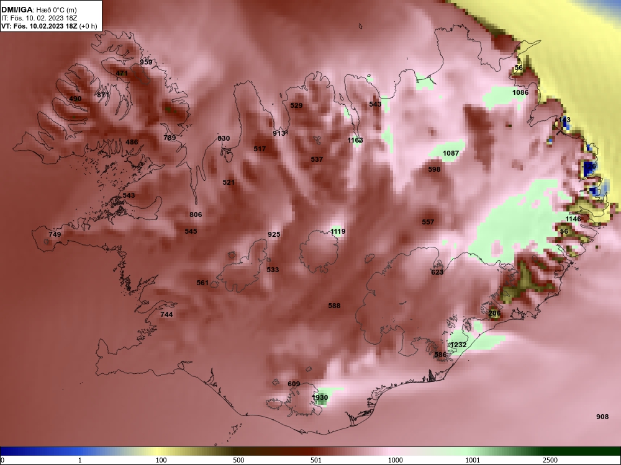This screenshot has width=621, height=465.
Task: Select the 'IT: Fös. 10. 02. 2023 18Z' line
Action: [39, 18]
